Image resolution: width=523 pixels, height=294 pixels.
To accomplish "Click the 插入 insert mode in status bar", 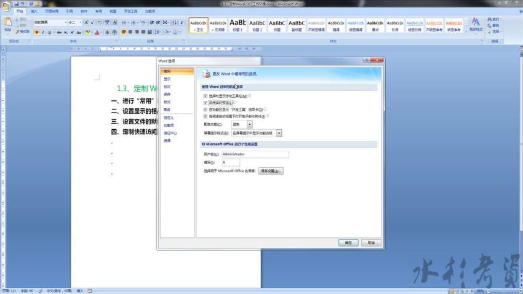I will 80,291.
